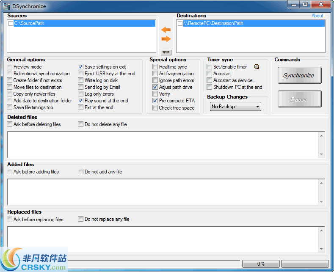Enable the Verify checkbox

pyautogui.click(x=155, y=94)
